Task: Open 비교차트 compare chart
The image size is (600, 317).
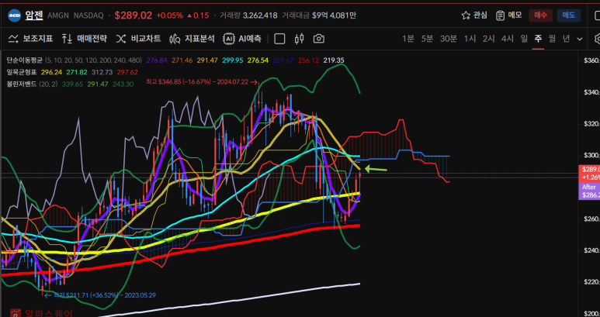Action: [138, 39]
